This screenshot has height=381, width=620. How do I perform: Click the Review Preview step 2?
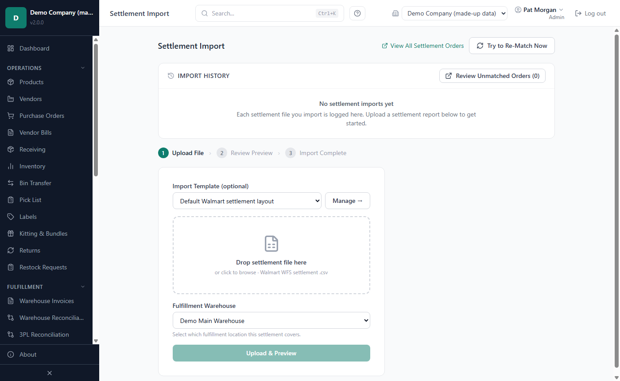click(244, 153)
